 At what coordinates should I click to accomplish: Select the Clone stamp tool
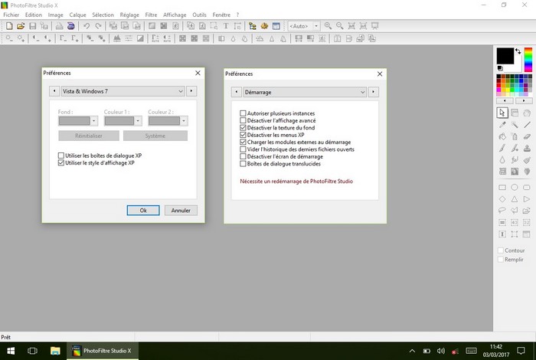click(x=527, y=148)
